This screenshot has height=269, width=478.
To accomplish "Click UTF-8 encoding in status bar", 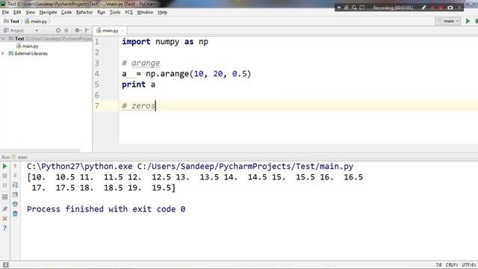I will click(x=469, y=265).
